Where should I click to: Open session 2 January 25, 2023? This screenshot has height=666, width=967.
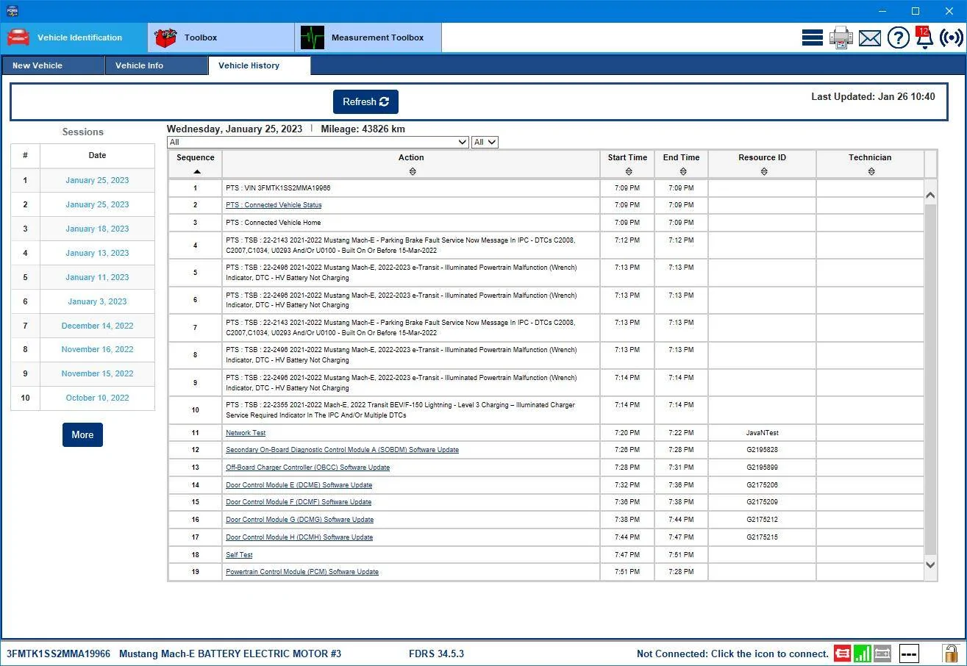click(x=97, y=204)
